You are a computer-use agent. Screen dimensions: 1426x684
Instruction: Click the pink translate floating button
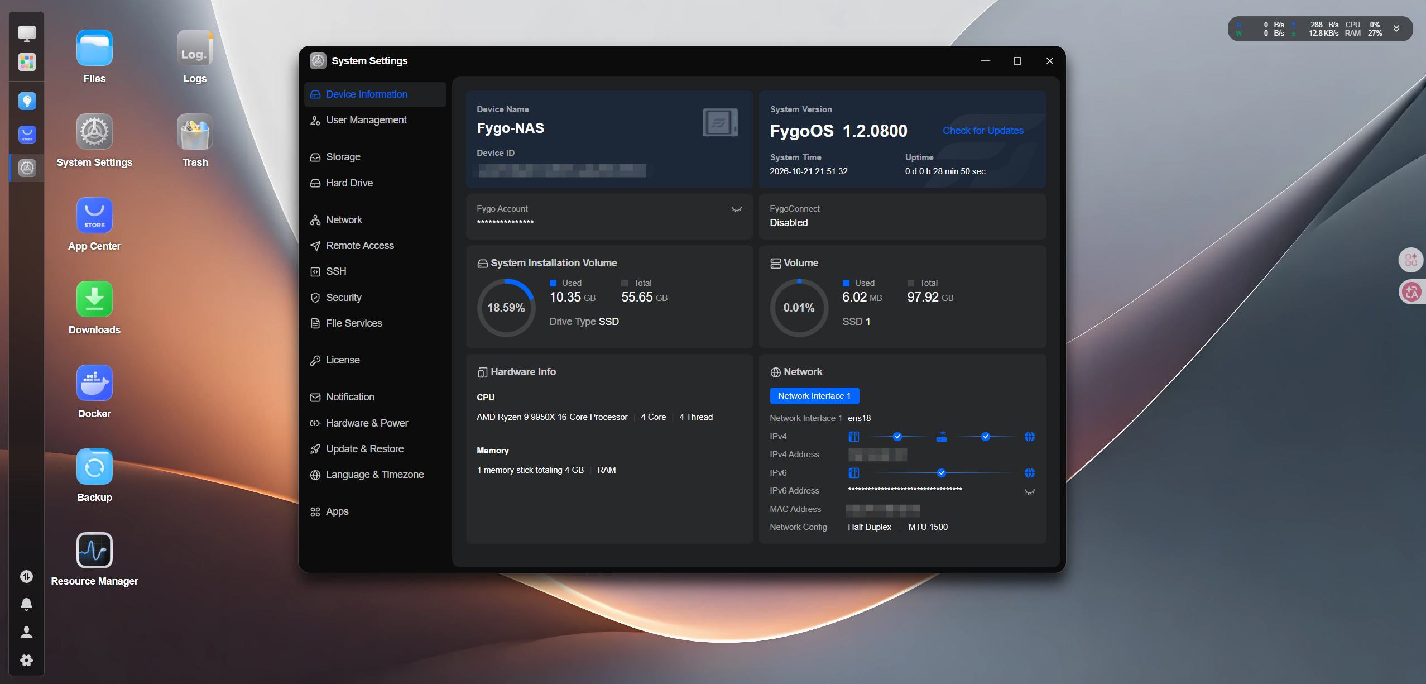pyautogui.click(x=1411, y=292)
